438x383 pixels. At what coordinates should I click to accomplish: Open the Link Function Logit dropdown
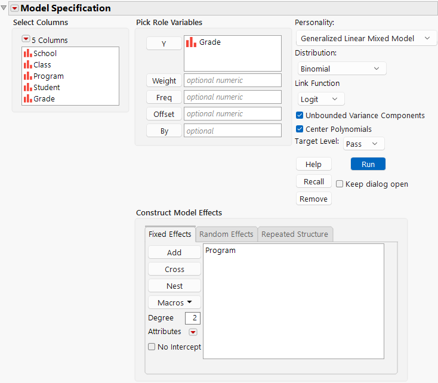click(321, 99)
